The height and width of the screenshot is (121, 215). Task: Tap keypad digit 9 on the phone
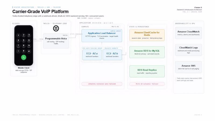[x=29, y=46]
